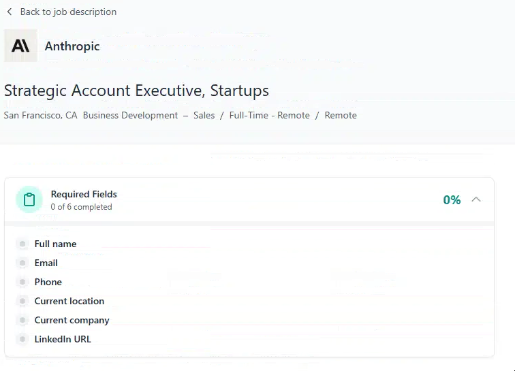Viewport: 515px width, 371px height.
Task: Select the Phone required field
Action: [48, 282]
